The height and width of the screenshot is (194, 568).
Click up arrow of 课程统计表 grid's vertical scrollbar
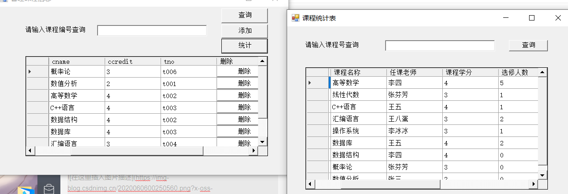pos(543,72)
